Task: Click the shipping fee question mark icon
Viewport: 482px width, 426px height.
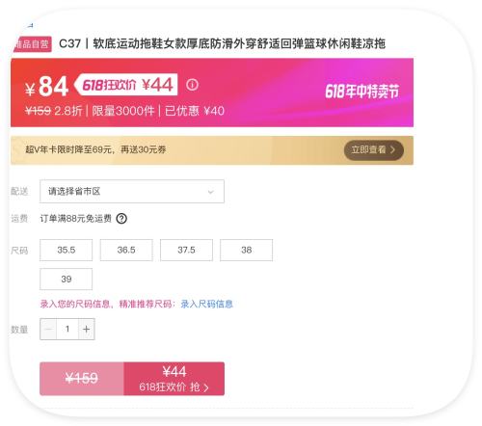Action: click(x=121, y=219)
